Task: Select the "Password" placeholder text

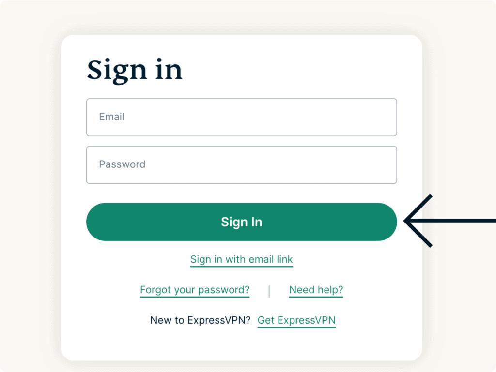Action: (122, 164)
